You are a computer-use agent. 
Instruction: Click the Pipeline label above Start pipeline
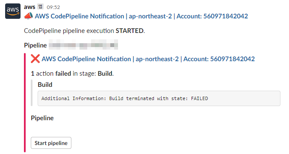pos(42,118)
